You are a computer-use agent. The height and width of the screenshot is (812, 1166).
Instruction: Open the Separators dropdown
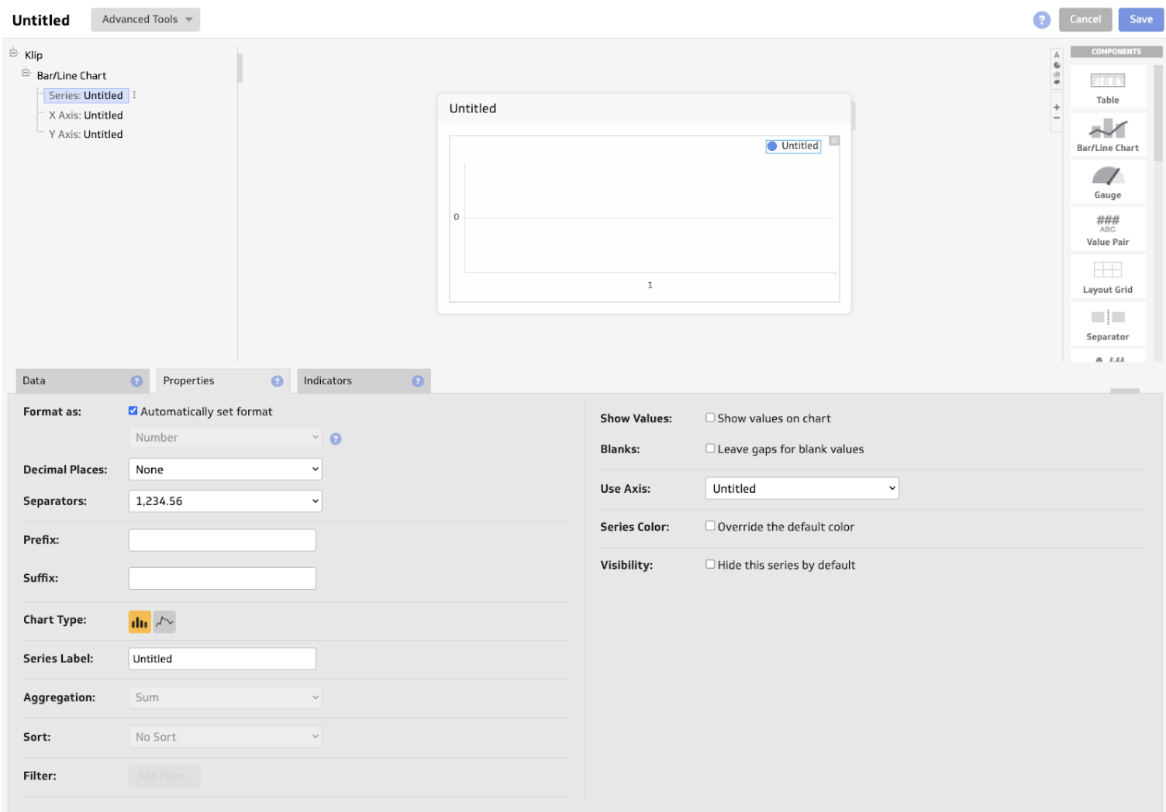pyautogui.click(x=225, y=501)
